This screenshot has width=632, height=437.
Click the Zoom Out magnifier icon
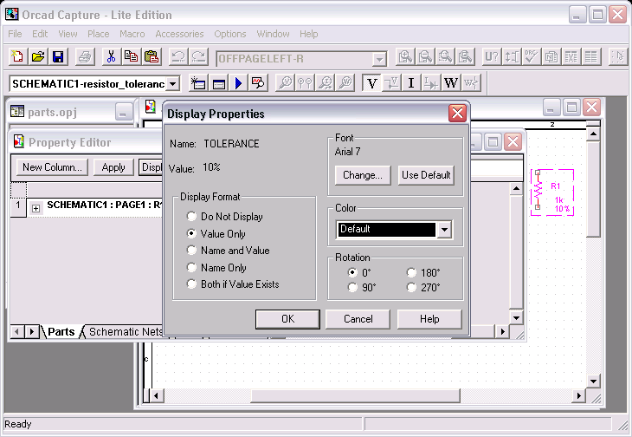(425, 57)
